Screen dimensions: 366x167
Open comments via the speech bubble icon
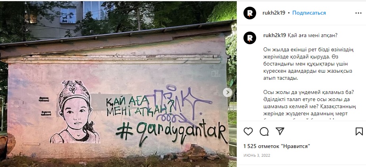coord(264,131)
